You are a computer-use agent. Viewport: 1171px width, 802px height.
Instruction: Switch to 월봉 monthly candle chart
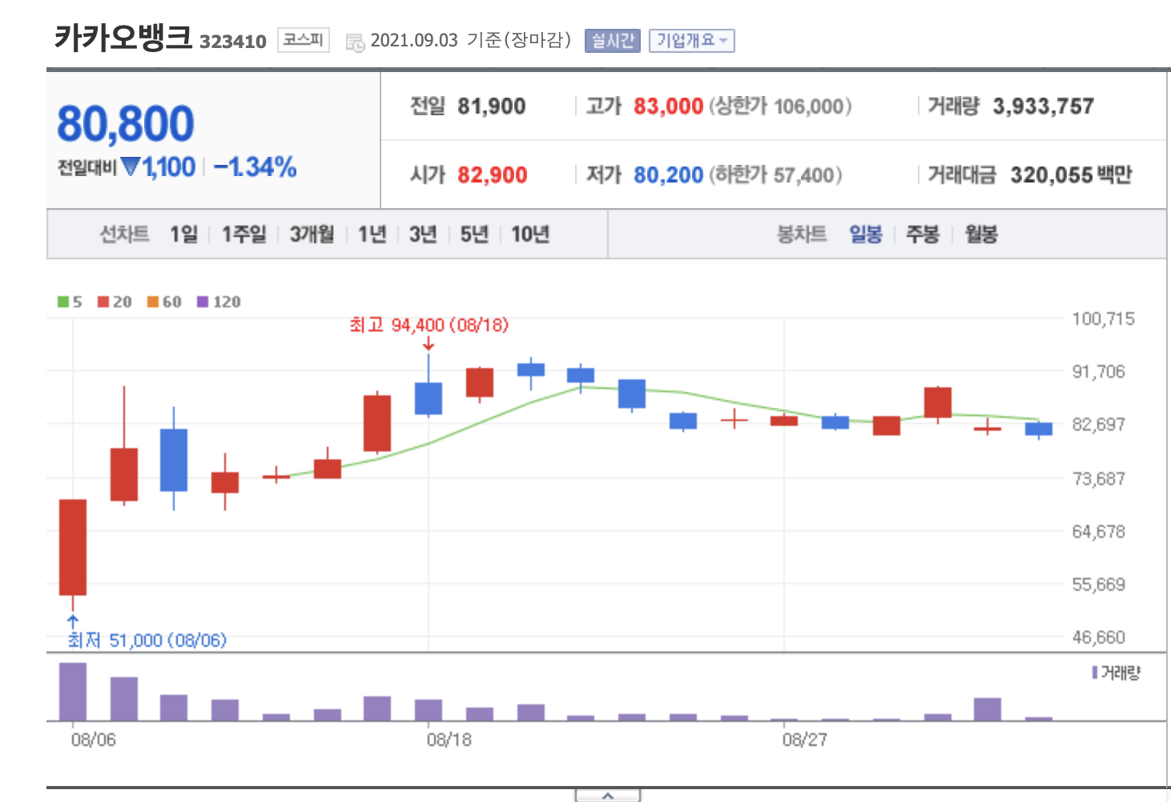point(981,235)
